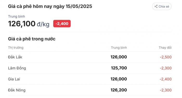Click the Thị trường column header

(16, 48)
